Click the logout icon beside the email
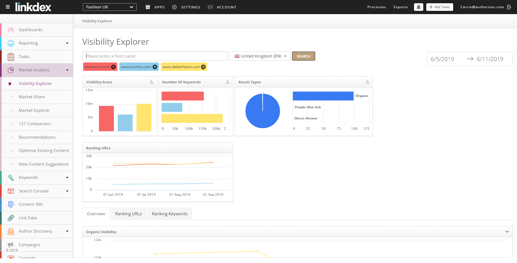Image resolution: width=517 pixels, height=263 pixels. 509,7
